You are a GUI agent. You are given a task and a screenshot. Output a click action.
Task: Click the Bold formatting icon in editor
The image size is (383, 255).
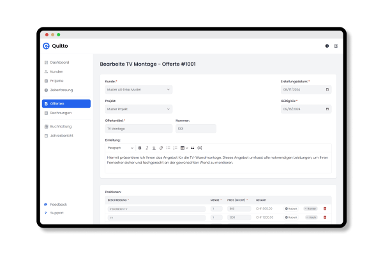pos(140,148)
